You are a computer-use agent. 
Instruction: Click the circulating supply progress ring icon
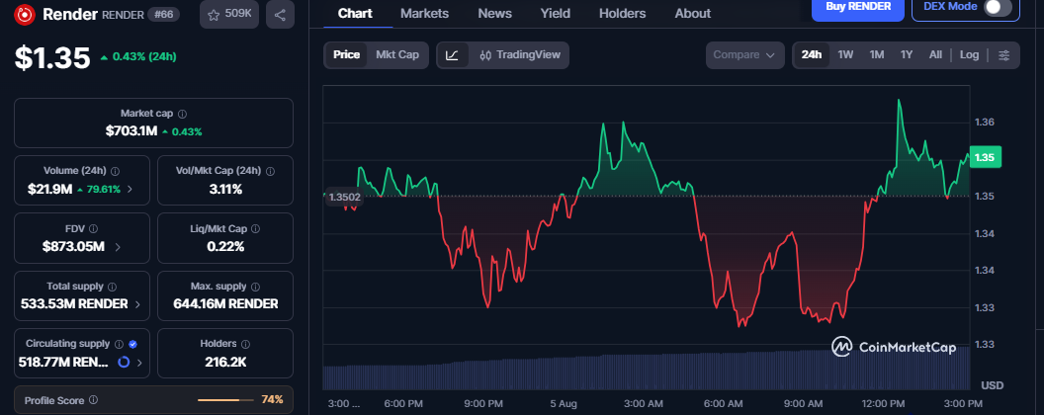click(124, 363)
